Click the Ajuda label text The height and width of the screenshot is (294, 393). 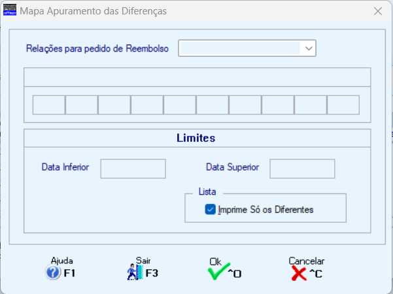[62, 261]
